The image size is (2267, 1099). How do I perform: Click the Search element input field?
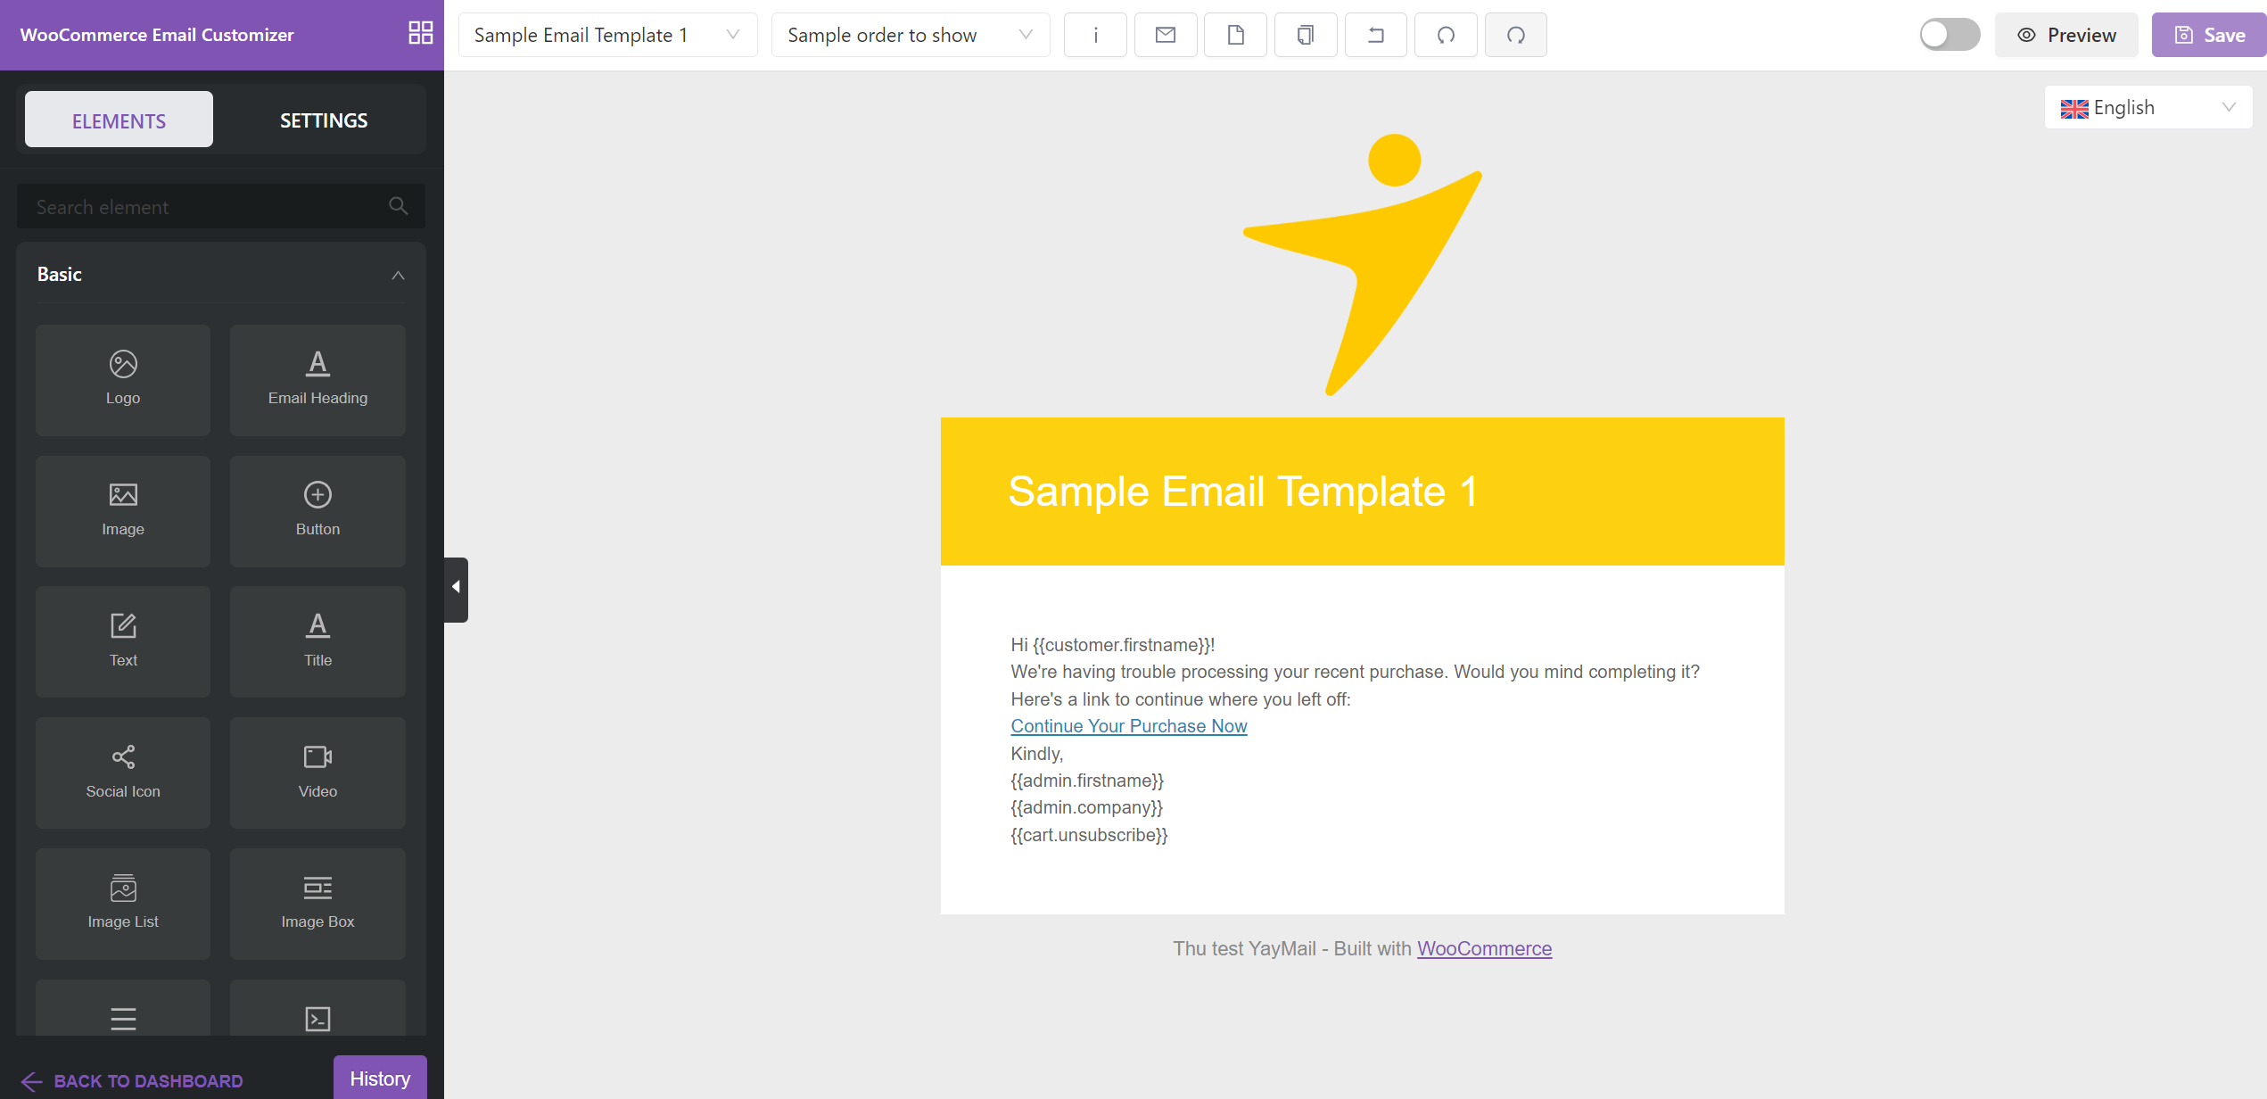click(205, 207)
